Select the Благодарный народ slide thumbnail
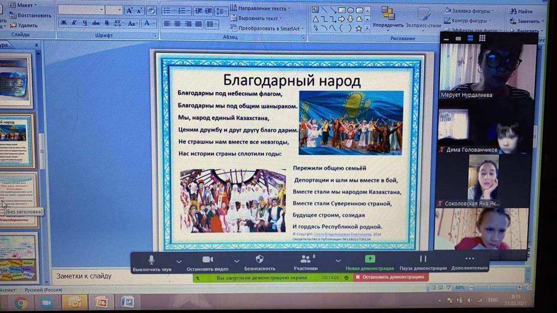557x313 pixels. pyautogui.click(x=17, y=139)
